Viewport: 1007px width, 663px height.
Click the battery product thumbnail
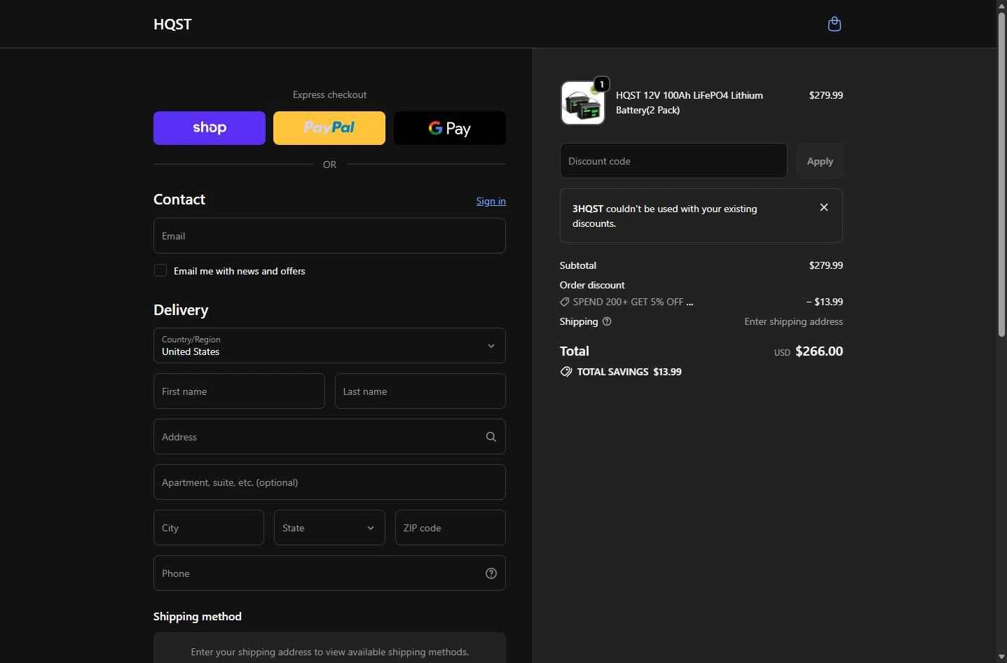click(582, 103)
